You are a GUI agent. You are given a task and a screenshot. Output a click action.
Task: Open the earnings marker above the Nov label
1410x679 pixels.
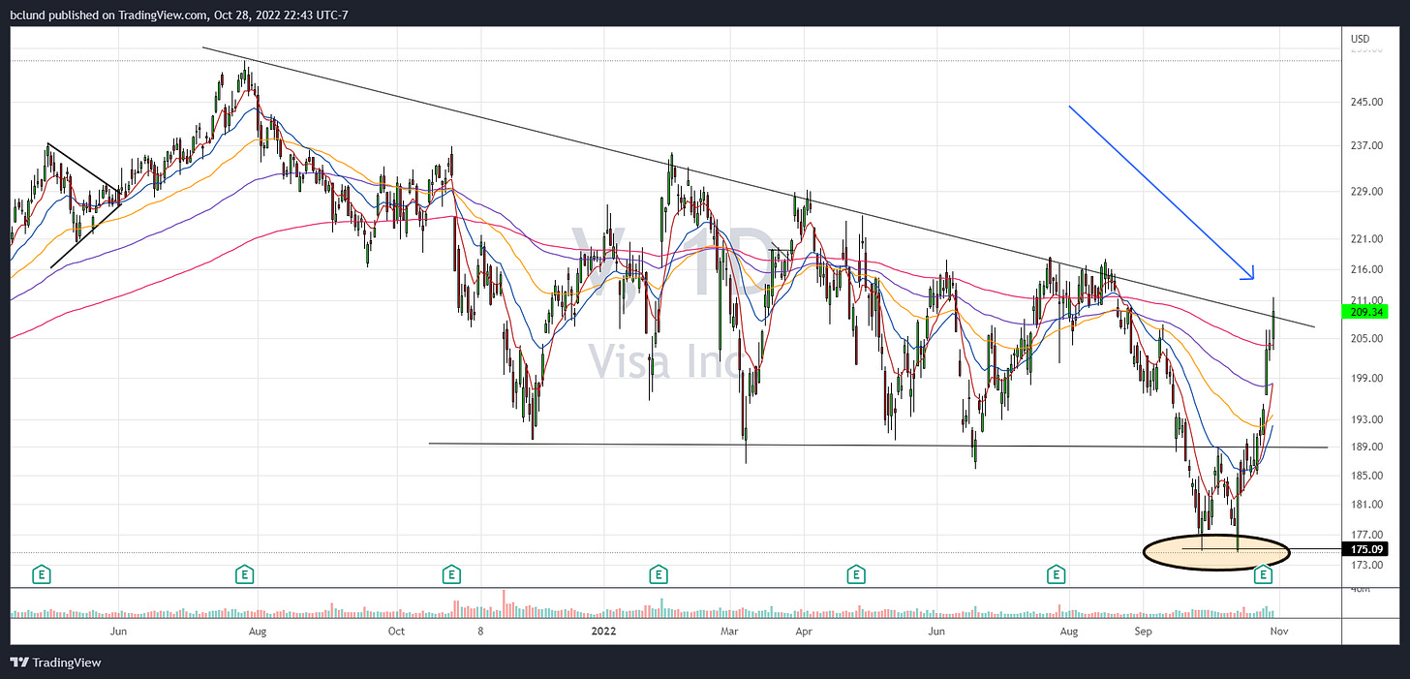(1263, 575)
